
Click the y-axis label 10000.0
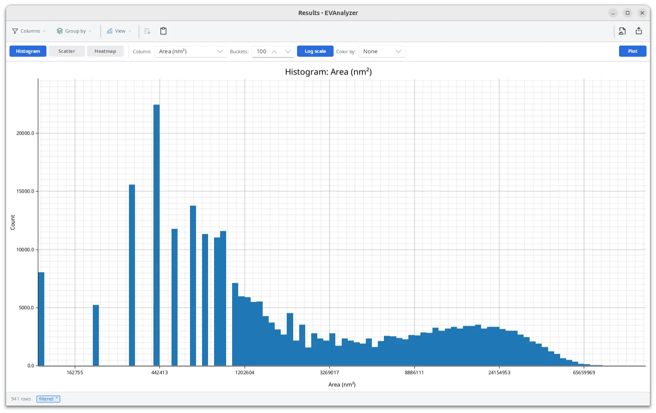pyautogui.click(x=25, y=250)
